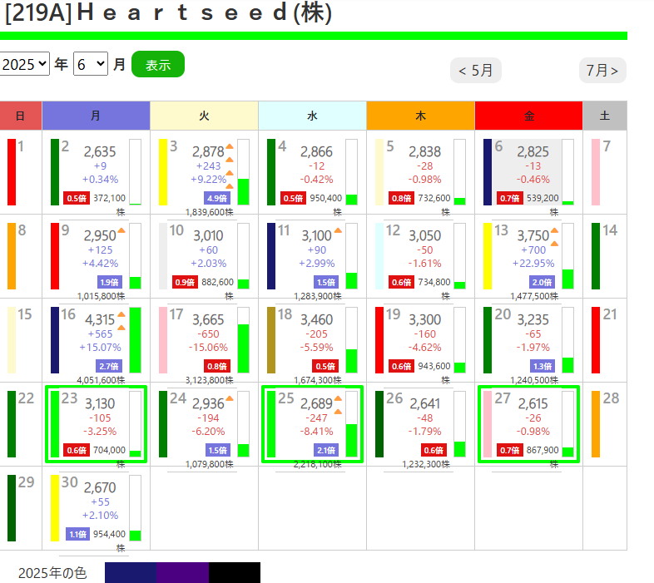This screenshot has width=654, height=583.
Task: Click the navy swatch next to 2025年の色
Action: (130, 573)
